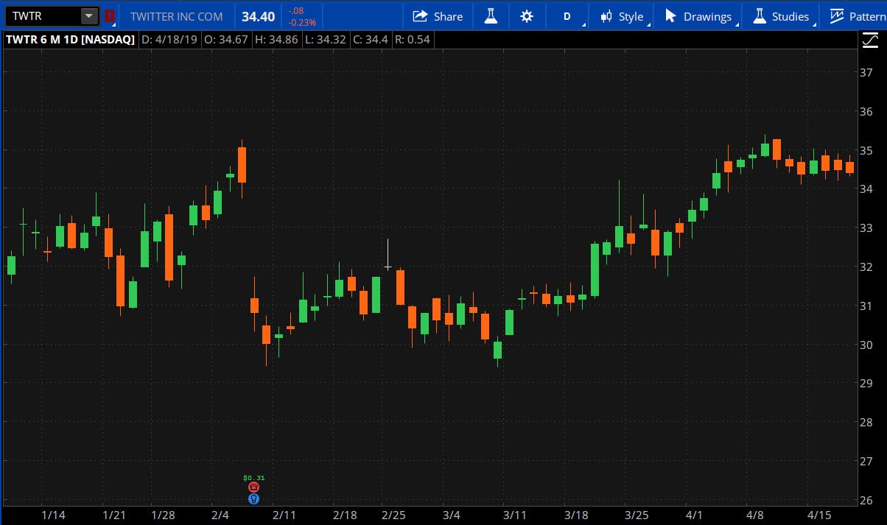The height and width of the screenshot is (525, 887).
Task: Click the TWTR 6 M 1D [NASDAQ] chart title
Action: (70, 40)
